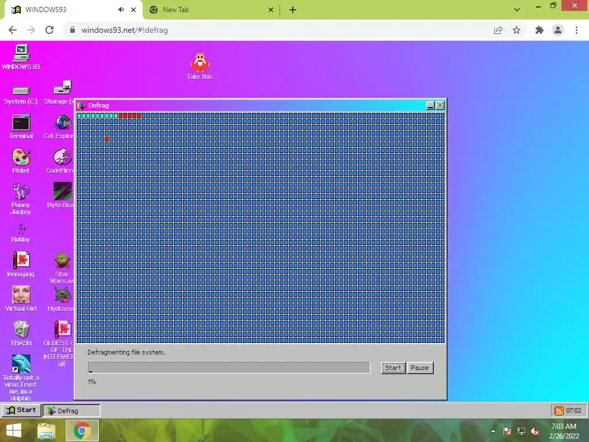
Task: Click the Defragmenting file system status text
Action: (127, 352)
